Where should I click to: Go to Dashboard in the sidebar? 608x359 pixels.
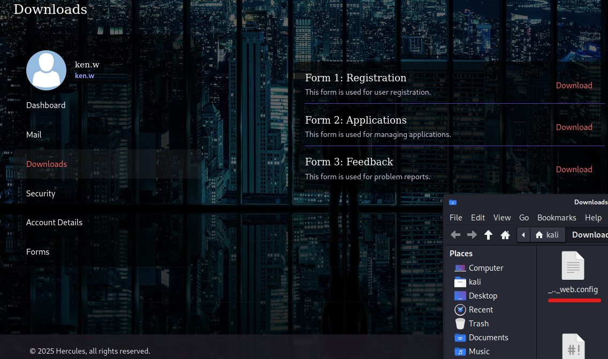45,105
